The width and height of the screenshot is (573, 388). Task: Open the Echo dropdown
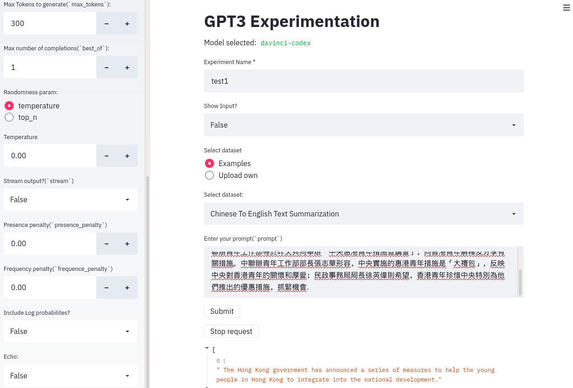[71, 376]
